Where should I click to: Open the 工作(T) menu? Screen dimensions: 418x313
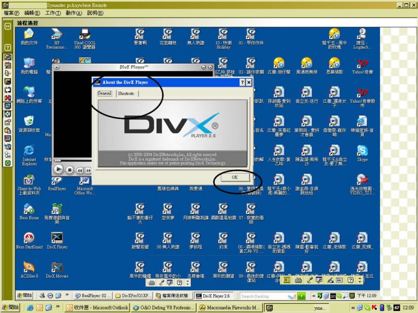[x=53, y=13]
